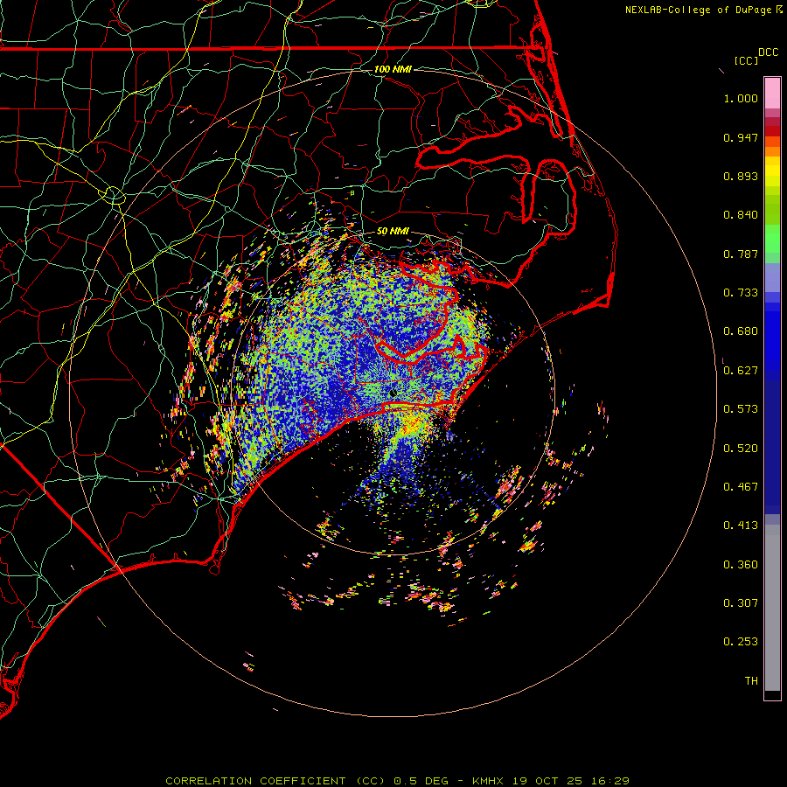
Task: Click the 0.360 legend value
Action: pyautogui.click(x=741, y=565)
